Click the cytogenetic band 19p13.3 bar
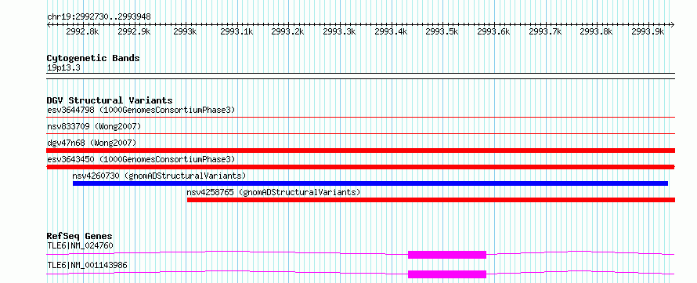Screen dimensions: 697x283 pos(360,75)
